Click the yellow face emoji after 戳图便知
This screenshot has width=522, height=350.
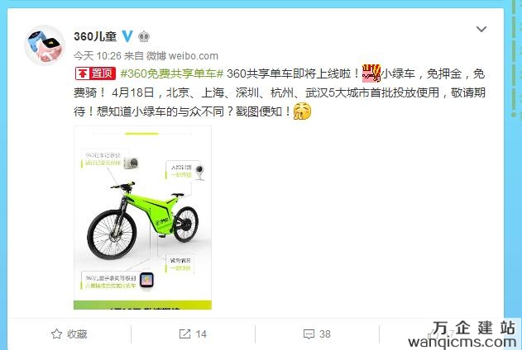click(302, 111)
